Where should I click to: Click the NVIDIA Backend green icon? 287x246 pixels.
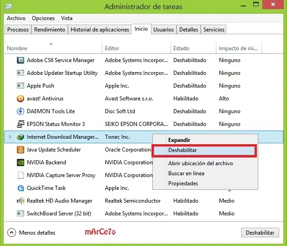coord(21,162)
